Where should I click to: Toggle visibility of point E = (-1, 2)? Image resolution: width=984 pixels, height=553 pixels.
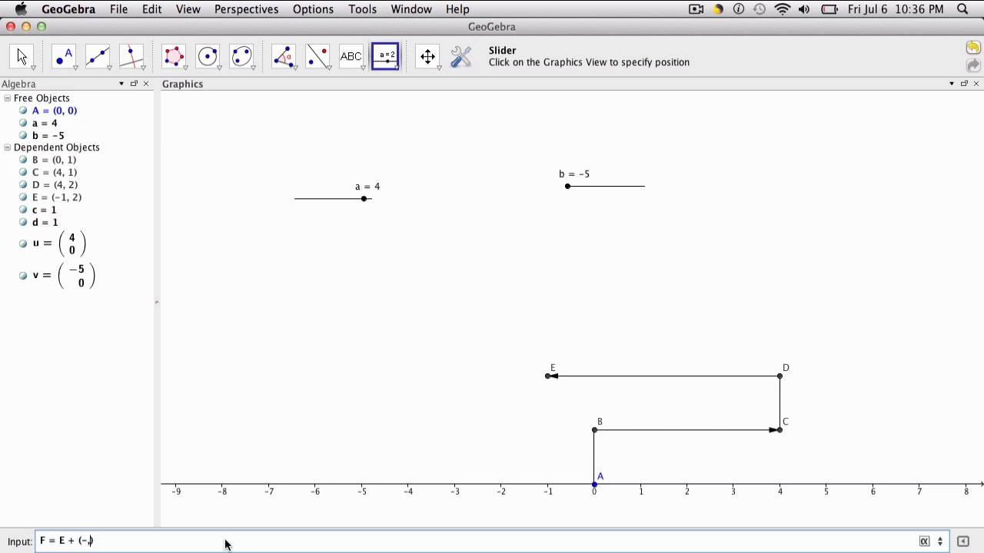pos(23,197)
